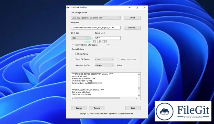Click the log horizontal scroll left arrow
The image size is (214, 124).
click(x=73, y=98)
